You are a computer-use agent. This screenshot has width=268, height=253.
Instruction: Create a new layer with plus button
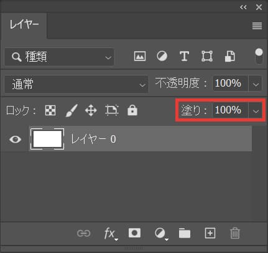pyautogui.click(x=210, y=233)
